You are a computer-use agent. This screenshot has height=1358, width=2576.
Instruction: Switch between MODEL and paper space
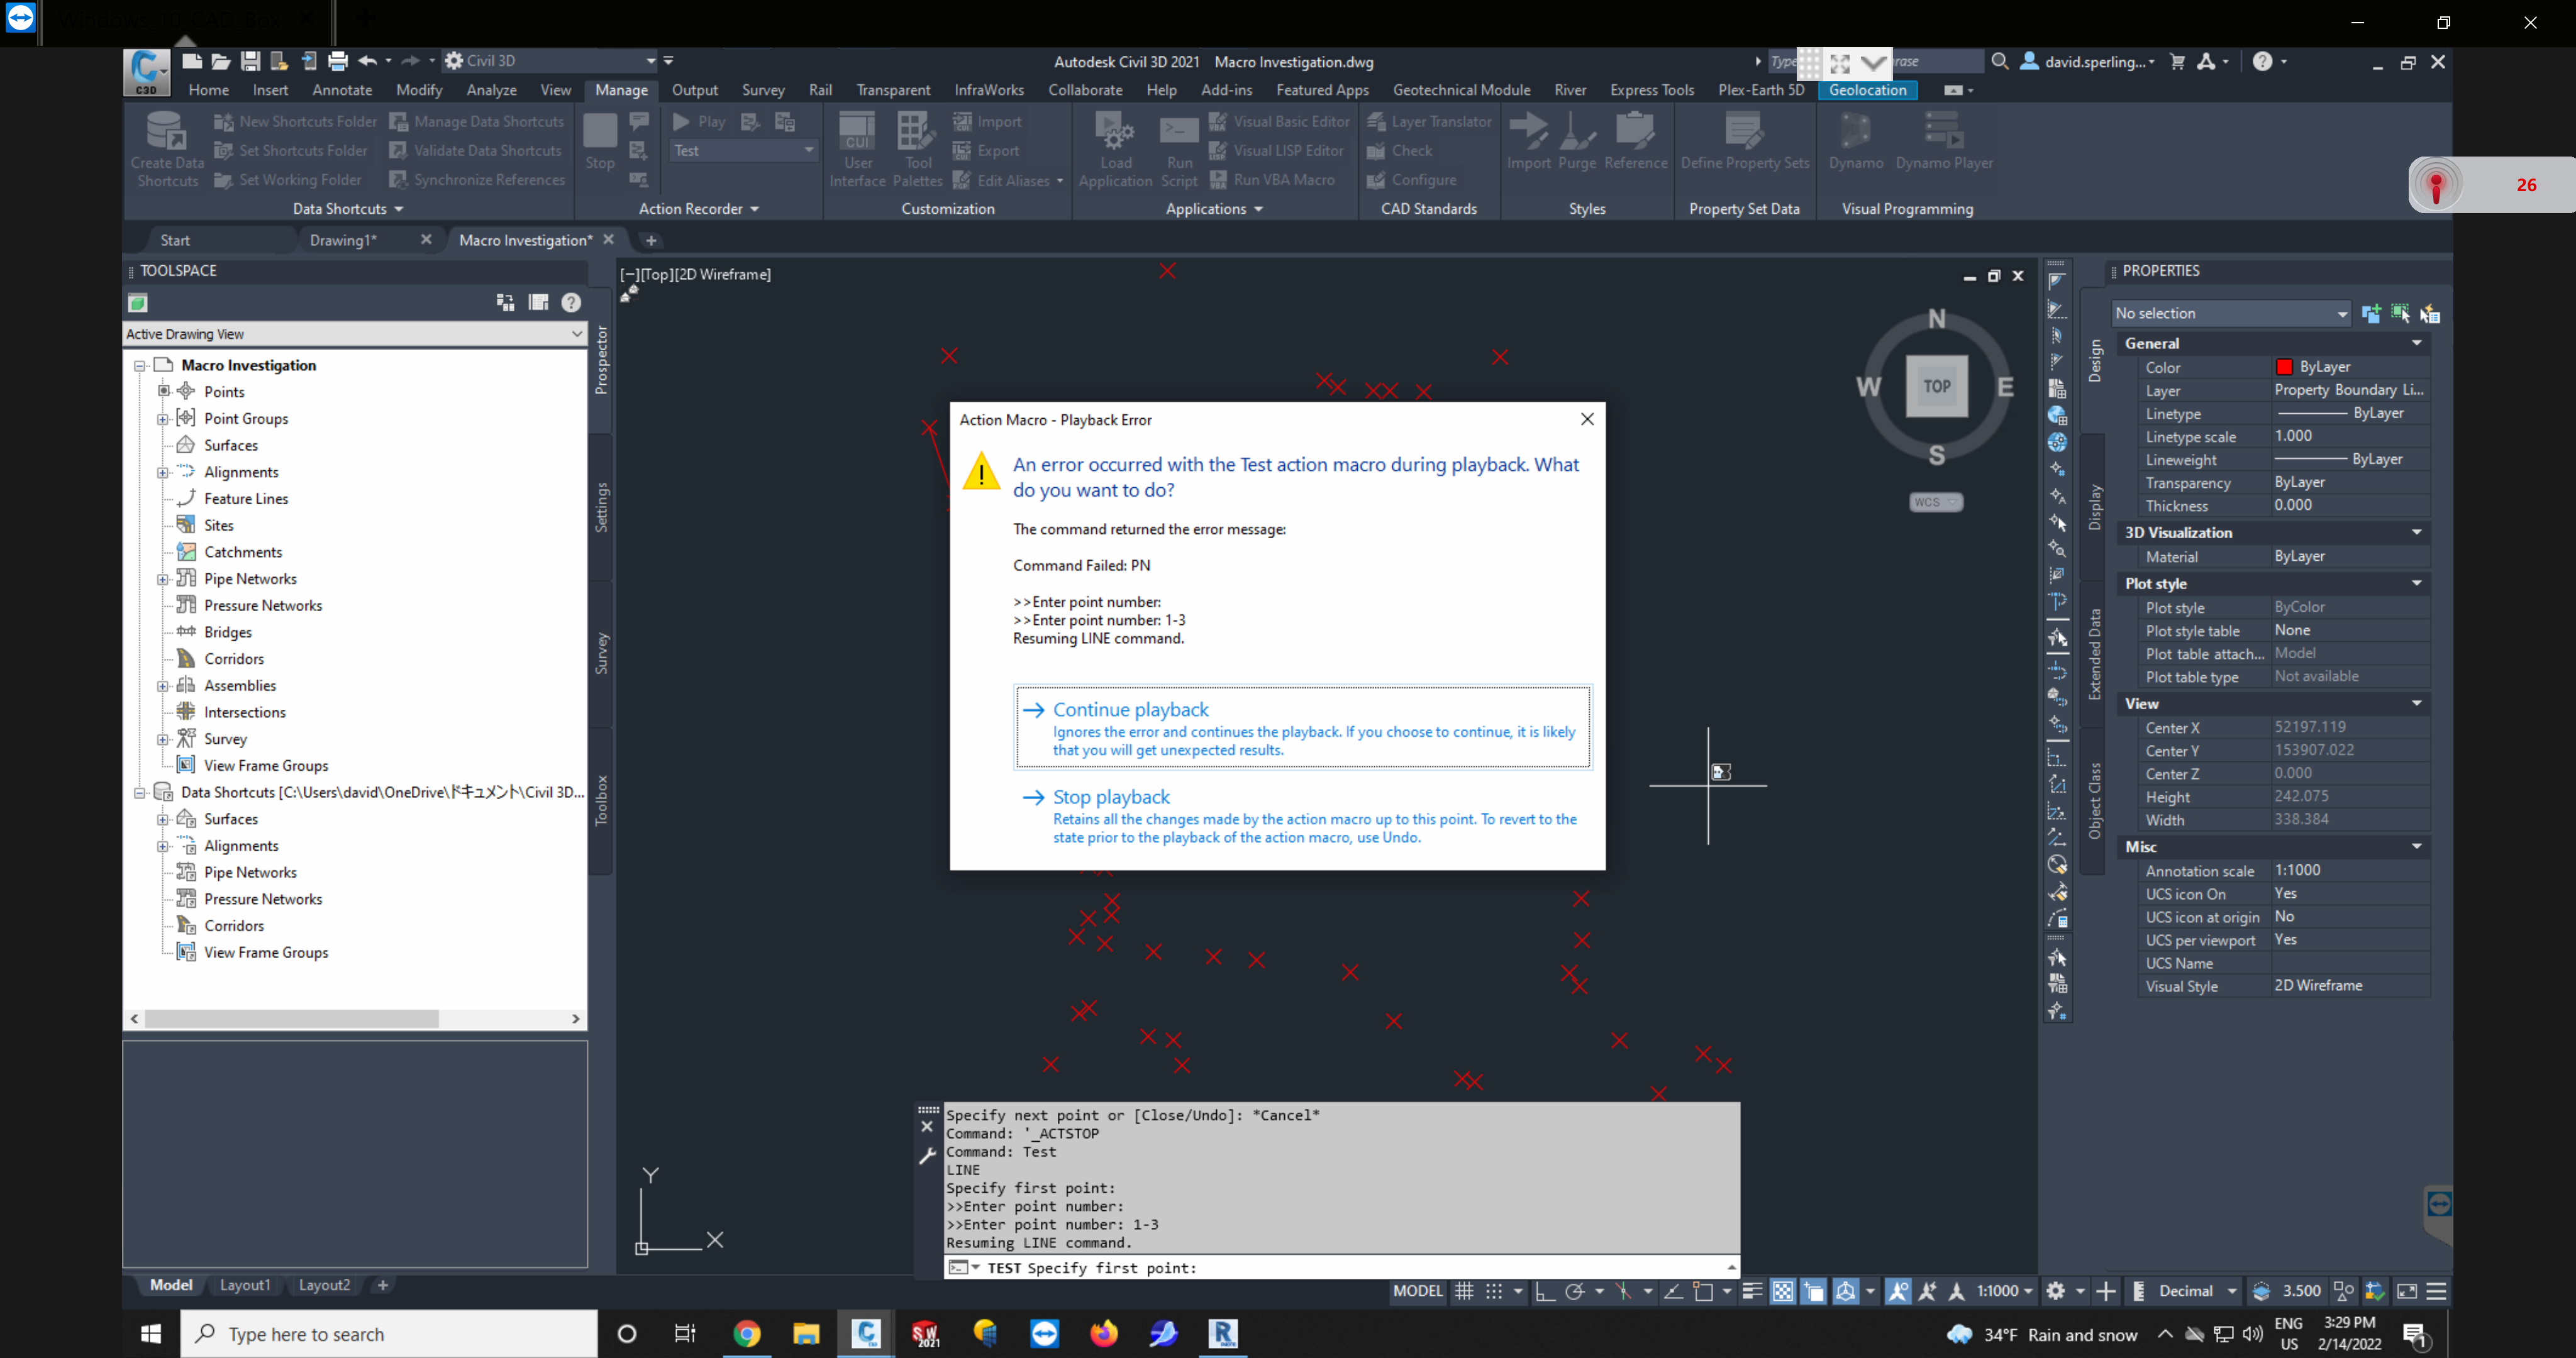pyautogui.click(x=1417, y=1291)
